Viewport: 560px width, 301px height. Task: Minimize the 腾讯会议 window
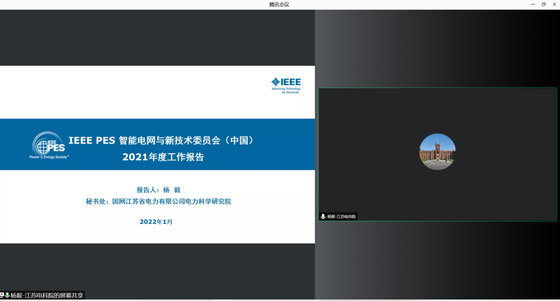click(533, 4)
